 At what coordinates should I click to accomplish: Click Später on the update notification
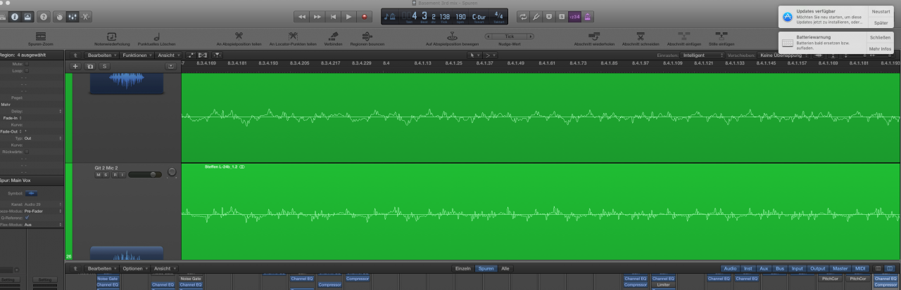click(x=880, y=23)
